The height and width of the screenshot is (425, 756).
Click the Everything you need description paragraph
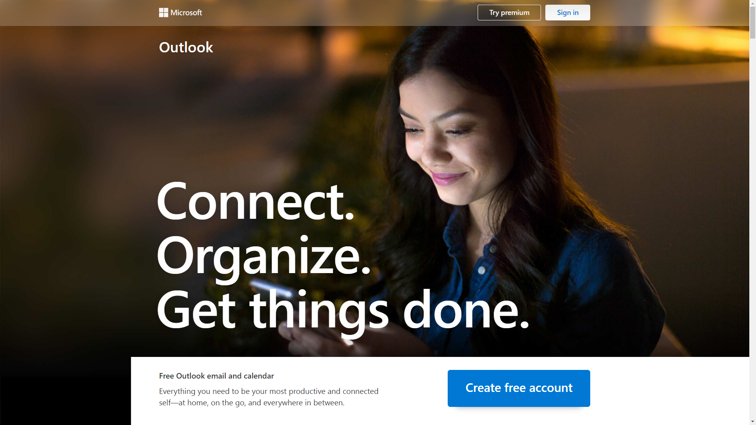[269, 397]
